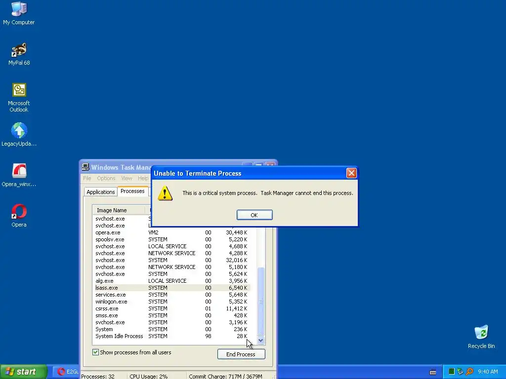
Task: Select the LegacyUpdate desktop icon
Action: pyautogui.click(x=19, y=134)
